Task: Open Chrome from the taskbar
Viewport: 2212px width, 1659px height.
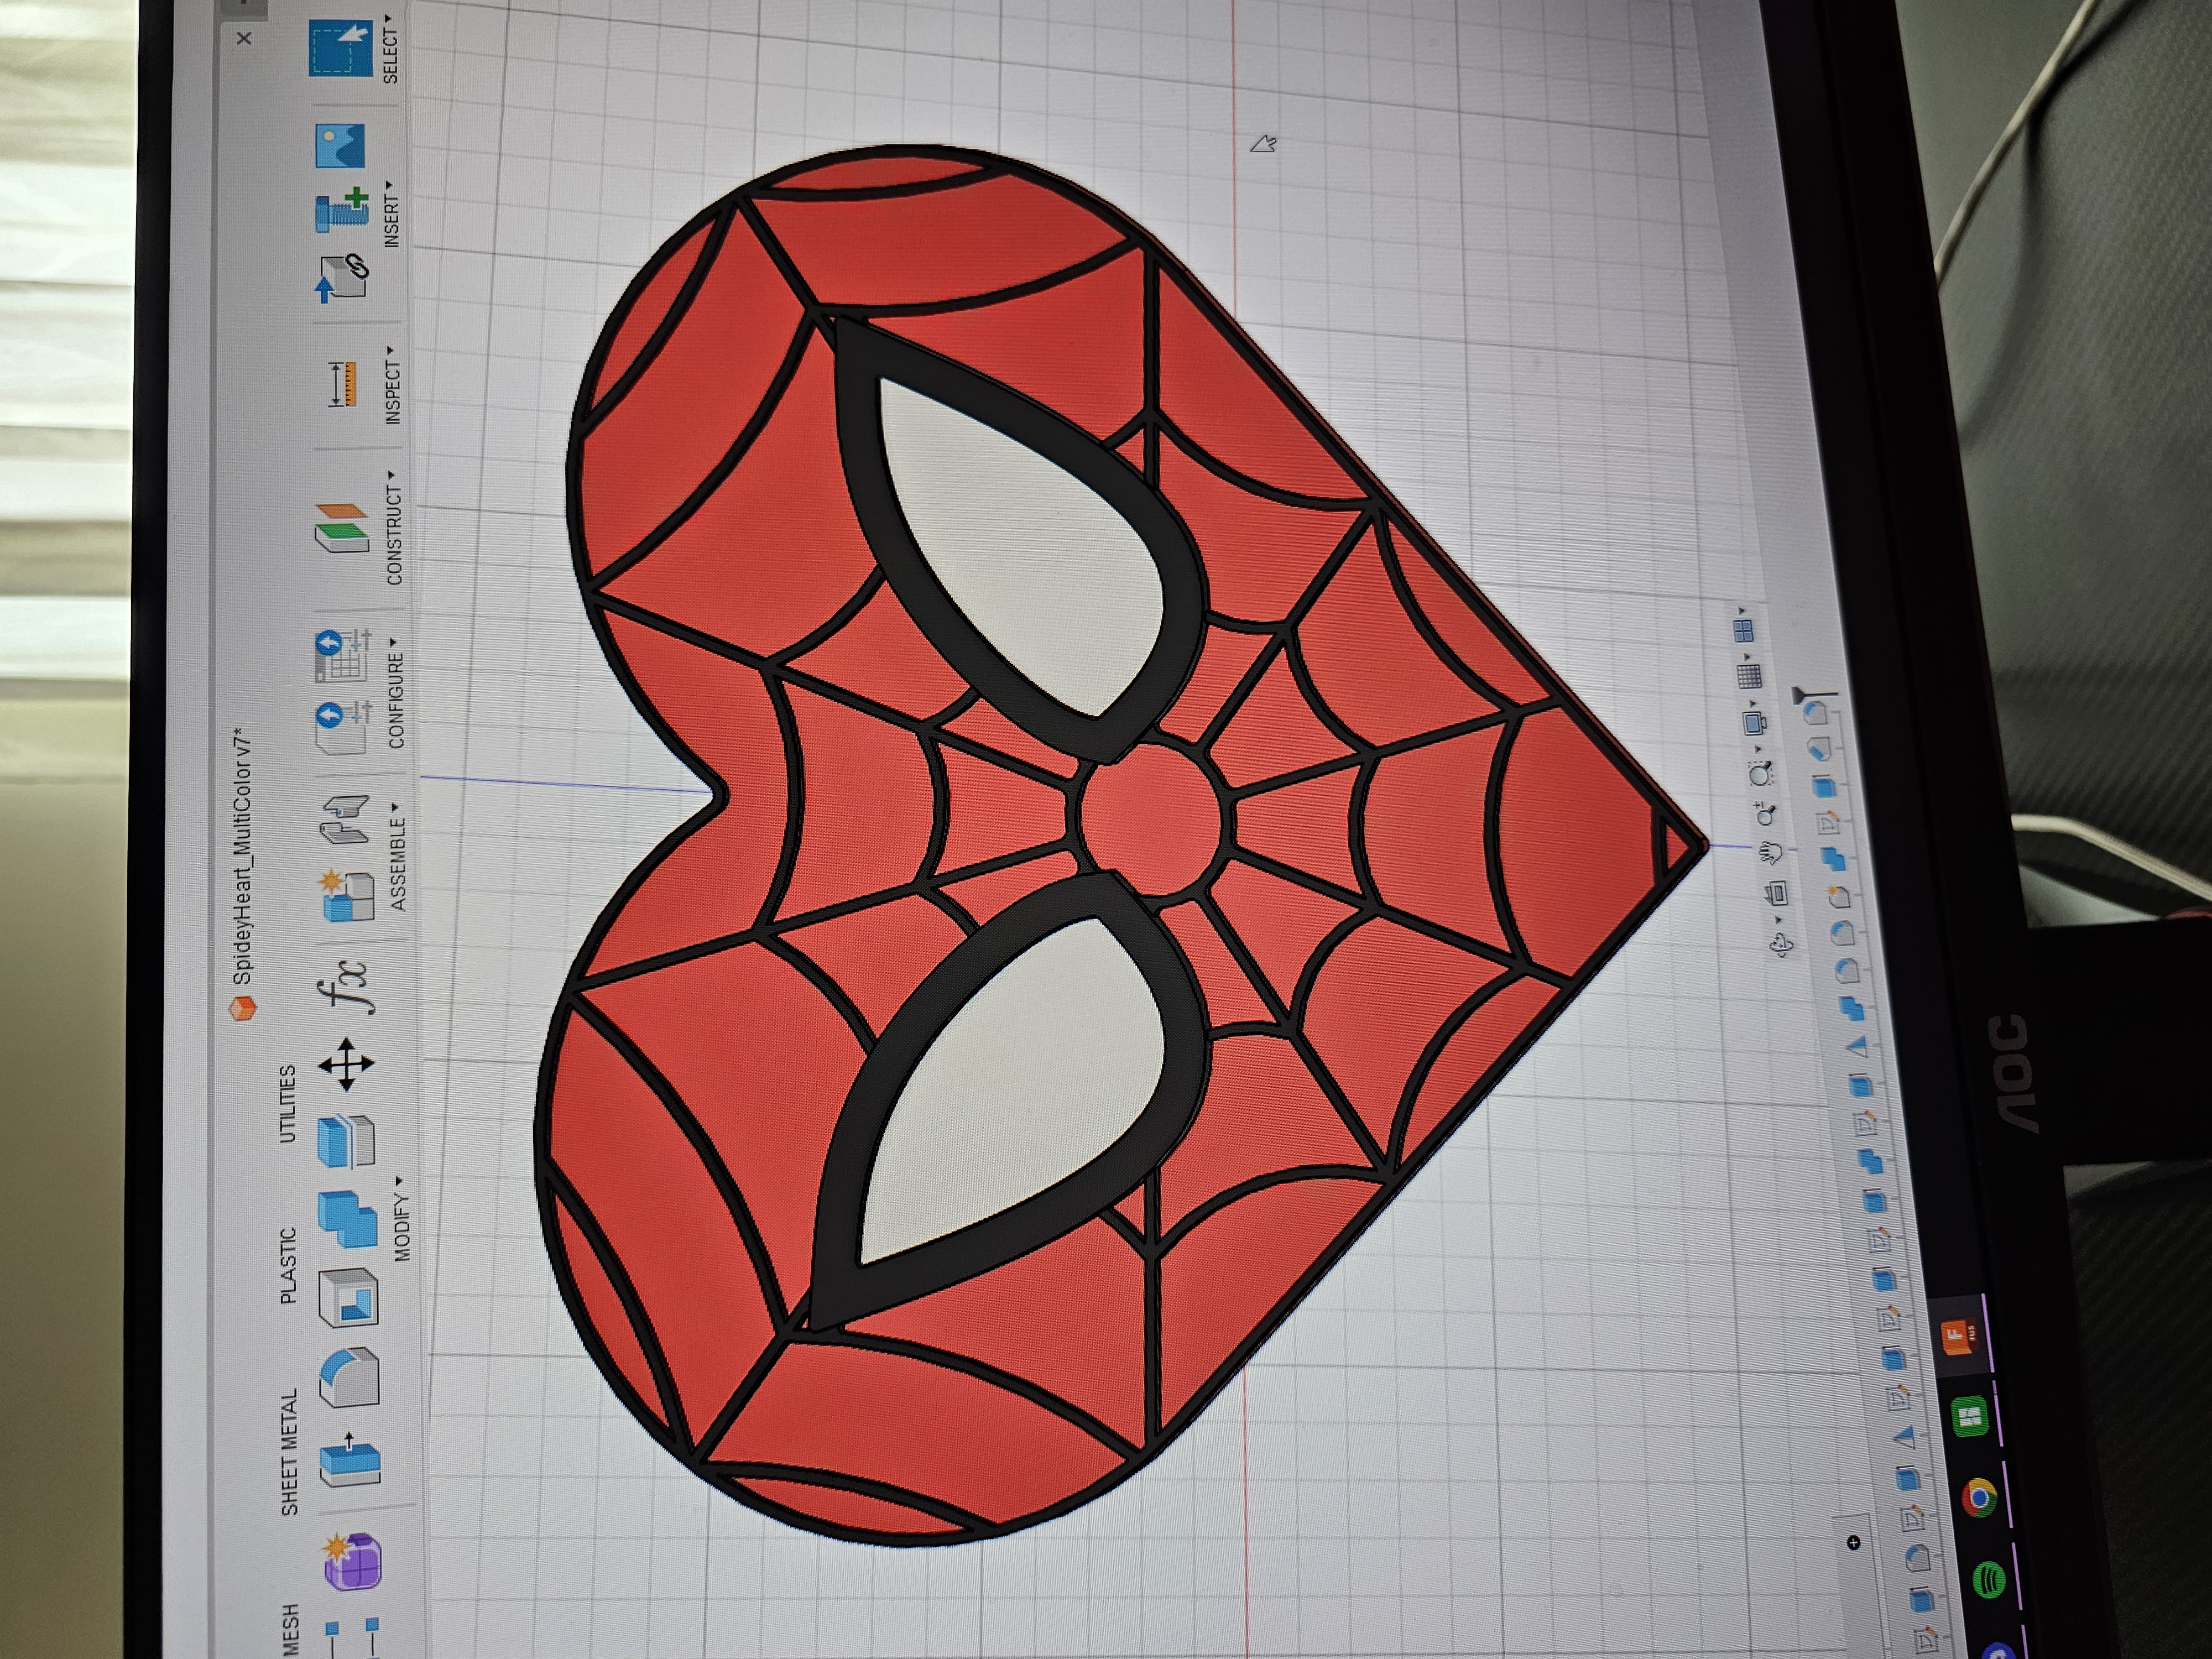Action: (x=1979, y=1497)
